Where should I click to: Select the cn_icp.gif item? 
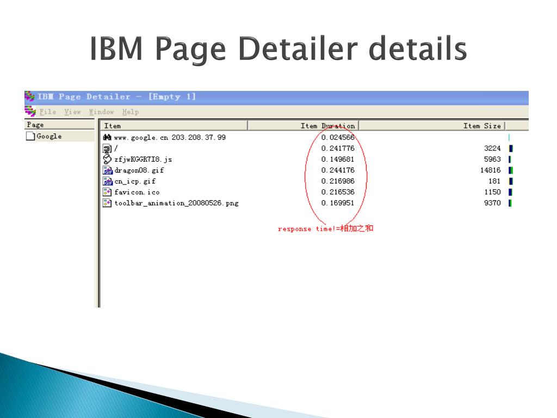coord(135,181)
